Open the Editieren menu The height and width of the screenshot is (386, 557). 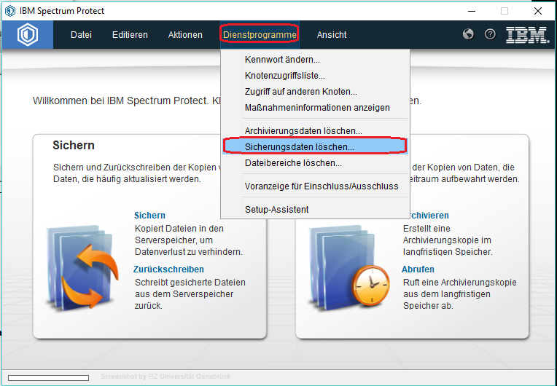(x=130, y=35)
